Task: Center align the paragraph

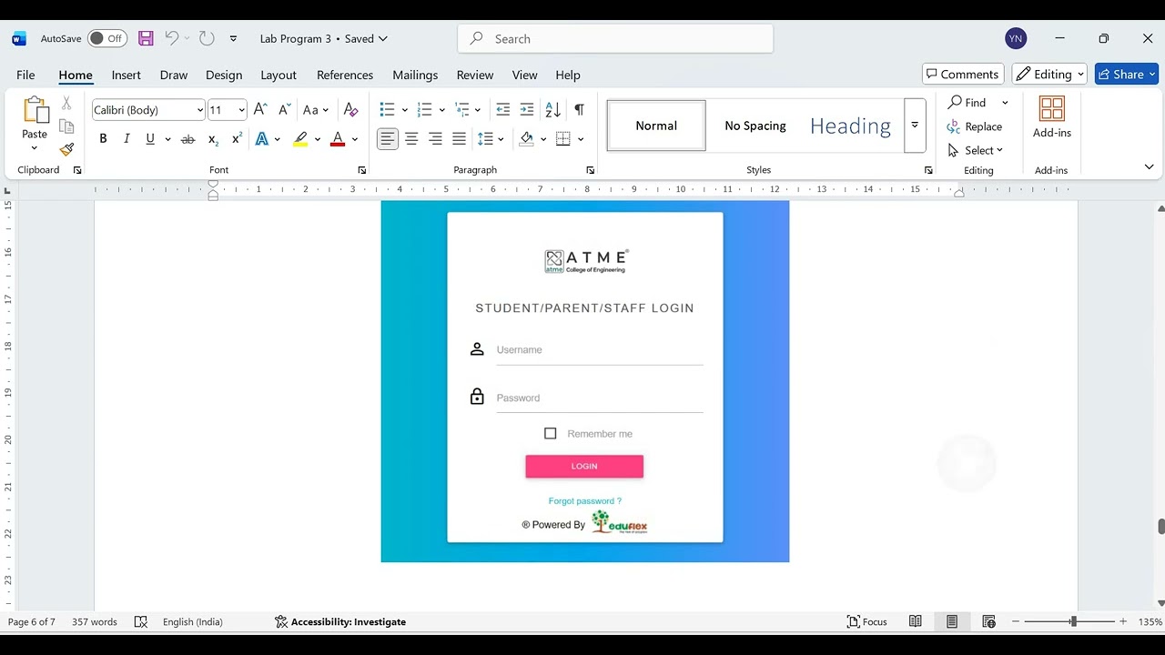Action: 411,139
